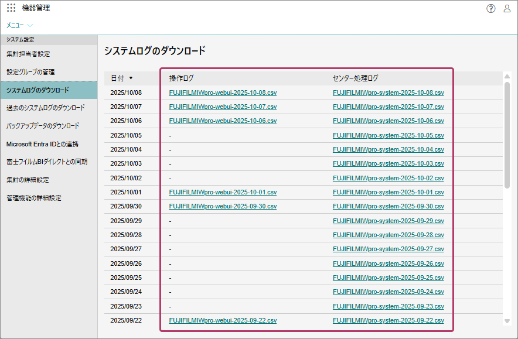Click the log table scrollbar thumb
Screen dimensions: 518x339
pyautogui.click(x=507, y=135)
